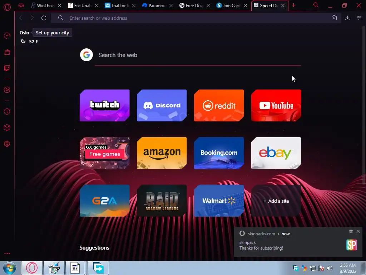This screenshot has height=275, width=366.
Task: Click the Suggestions heading
Action: click(x=94, y=248)
